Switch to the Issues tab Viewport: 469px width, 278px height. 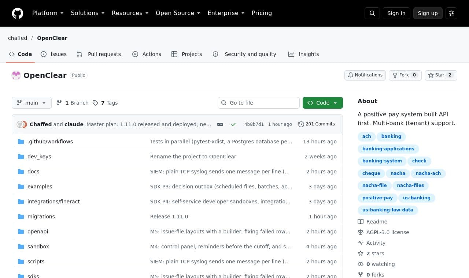point(53,54)
